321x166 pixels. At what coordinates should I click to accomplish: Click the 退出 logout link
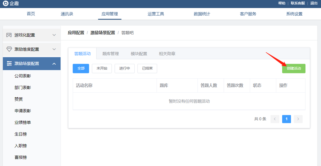314,3
